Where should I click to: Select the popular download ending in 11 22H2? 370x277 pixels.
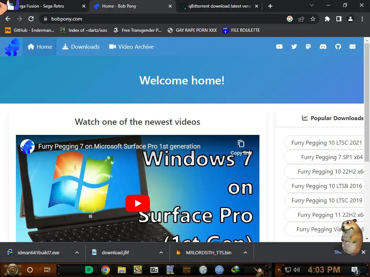tap(324, 215)
